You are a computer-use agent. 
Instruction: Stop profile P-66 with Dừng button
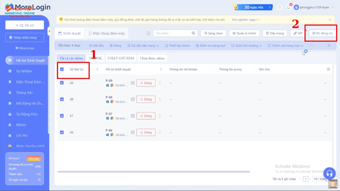click(146, 132)
